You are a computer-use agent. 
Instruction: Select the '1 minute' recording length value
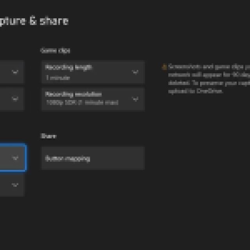click(x=57, y=78)
